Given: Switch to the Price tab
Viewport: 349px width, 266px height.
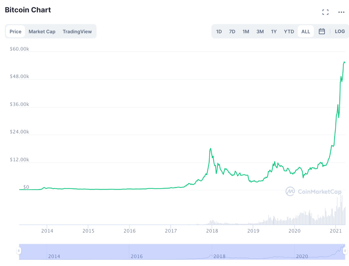Looking at the screenshot, I should click(x=15, y=31).
